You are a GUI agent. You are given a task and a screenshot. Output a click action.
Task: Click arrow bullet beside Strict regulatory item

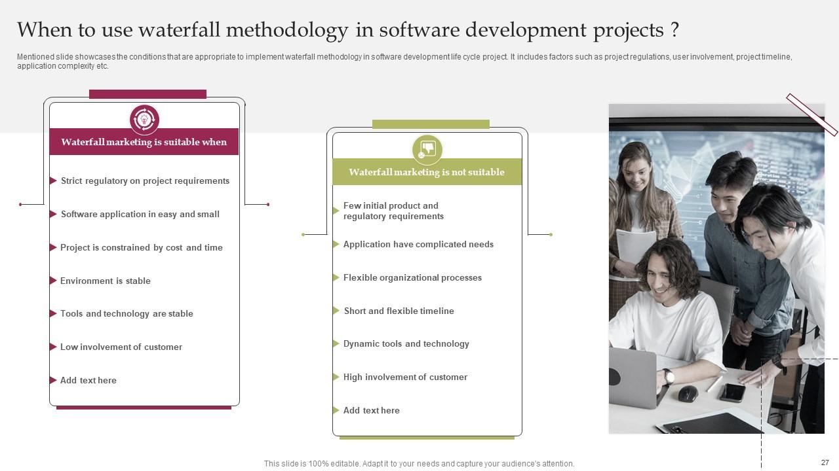pyautogui.click(x=53, y=181)
